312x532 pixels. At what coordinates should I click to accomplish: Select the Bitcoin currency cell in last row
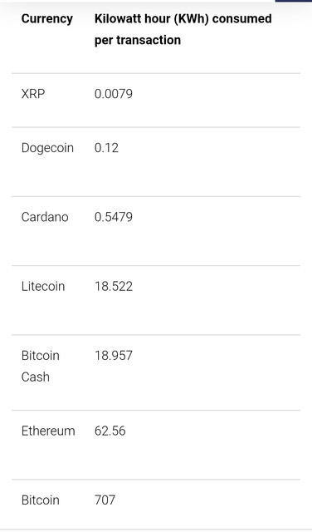41,500
